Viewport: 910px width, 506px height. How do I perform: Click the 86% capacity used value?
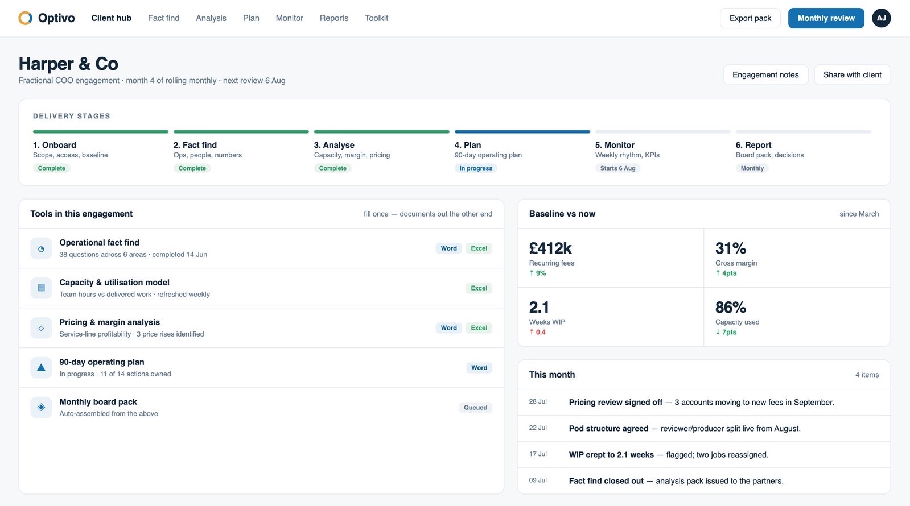click(x=731, y=308)
